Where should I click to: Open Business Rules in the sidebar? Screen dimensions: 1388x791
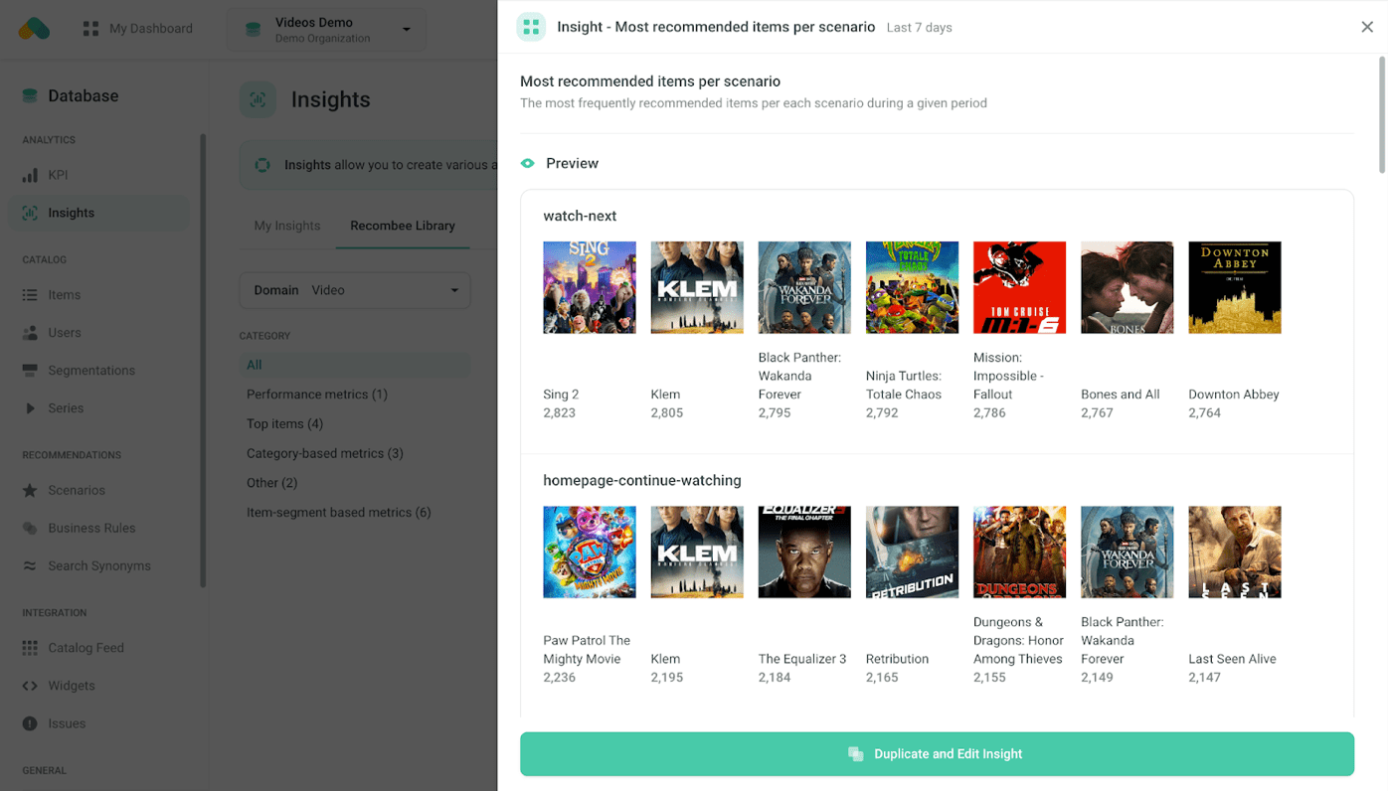(91, 528)
